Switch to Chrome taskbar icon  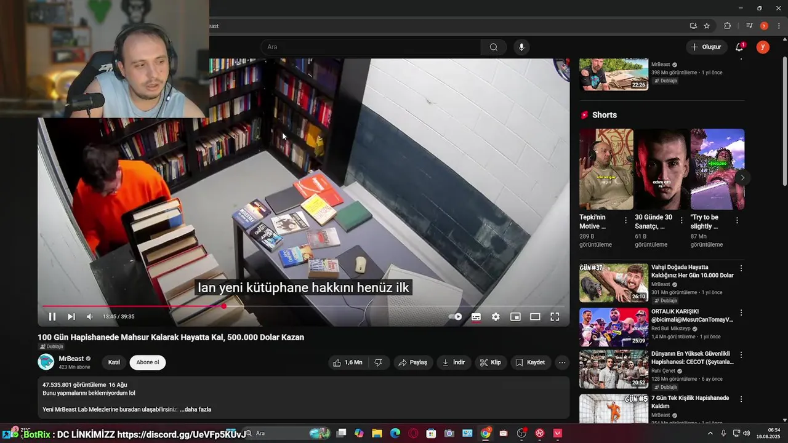pyautogui.click(x=486, y=433)
